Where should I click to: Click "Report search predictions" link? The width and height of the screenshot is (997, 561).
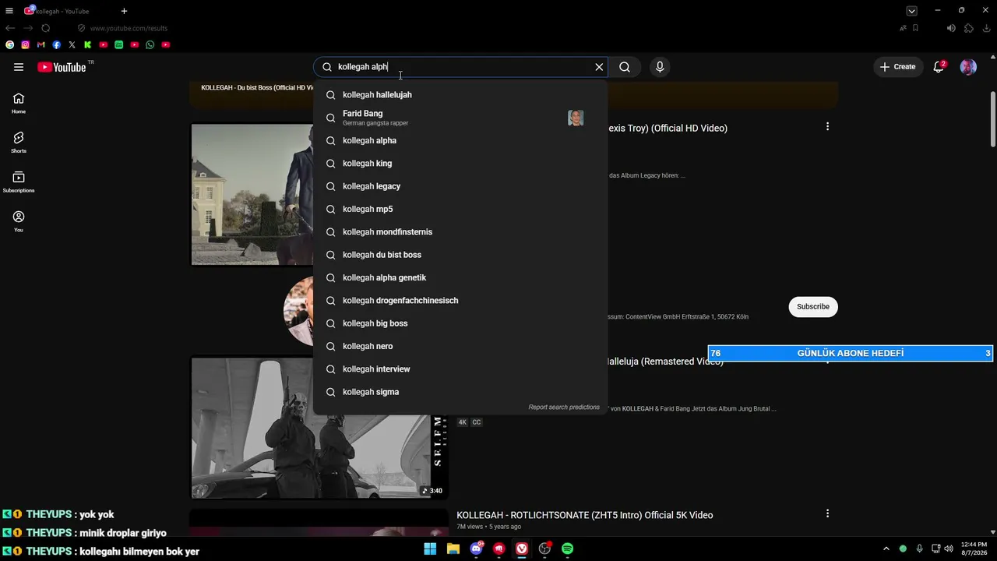pyautogui.click(x=564, y=408)
